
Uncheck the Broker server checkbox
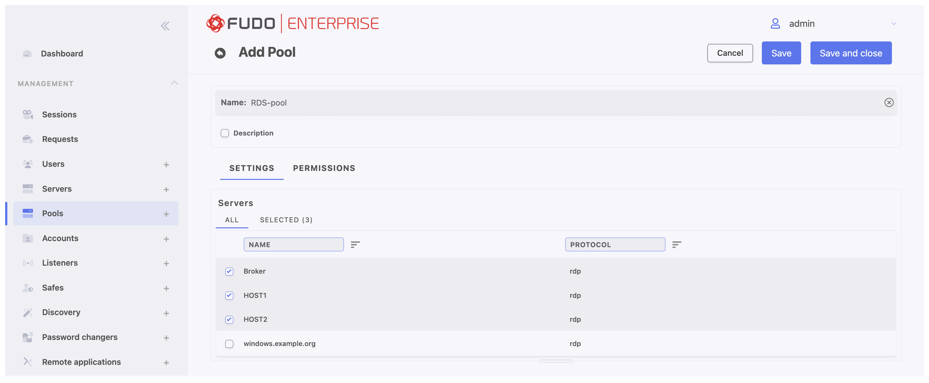coord(229,271)
